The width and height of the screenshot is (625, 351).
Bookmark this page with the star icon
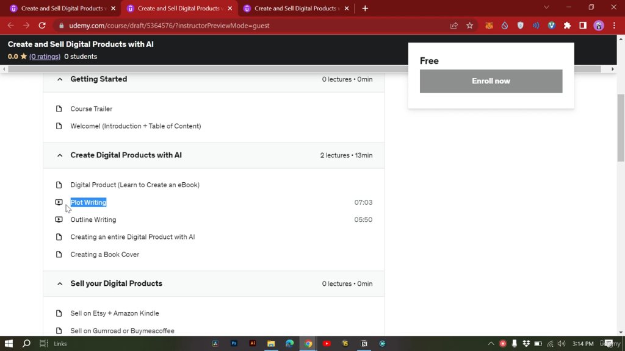pyautogui.click(x=469, y=26)
